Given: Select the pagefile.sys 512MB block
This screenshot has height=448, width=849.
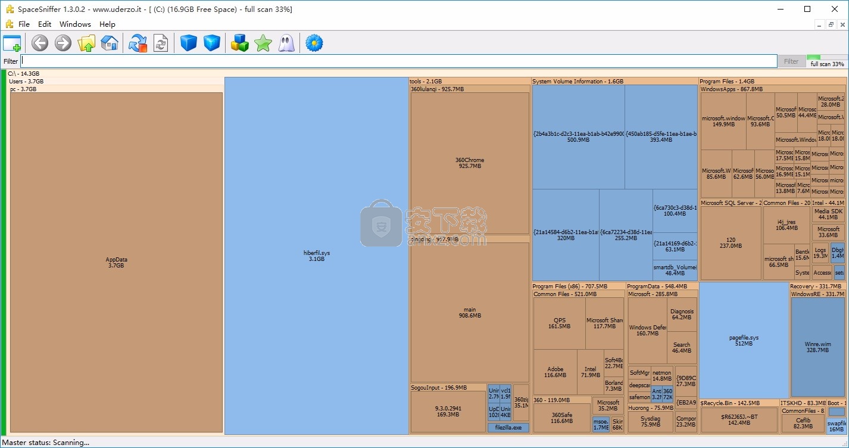Looking at the screenshot, I should click(744, 341).
